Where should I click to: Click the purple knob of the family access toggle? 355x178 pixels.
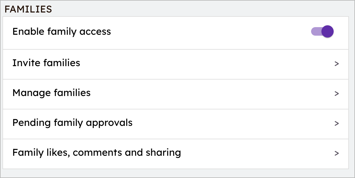[328, 31]
